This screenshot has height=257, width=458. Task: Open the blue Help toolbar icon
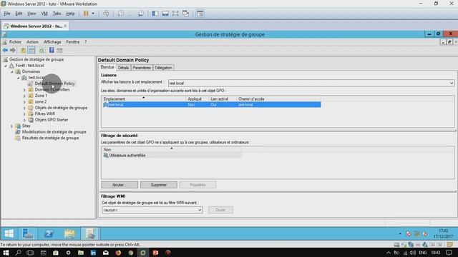52,50
